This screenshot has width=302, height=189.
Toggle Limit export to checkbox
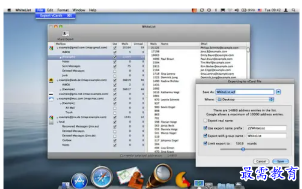(205, 143)
